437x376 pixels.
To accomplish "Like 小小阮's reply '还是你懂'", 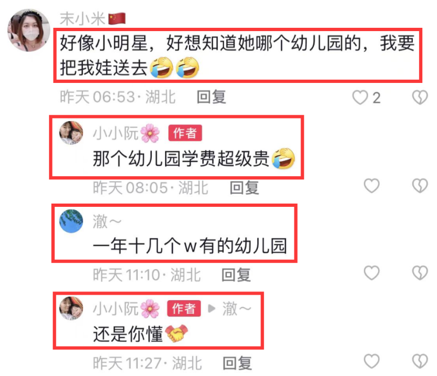I will pyautogui.click(x=371, y=361).
